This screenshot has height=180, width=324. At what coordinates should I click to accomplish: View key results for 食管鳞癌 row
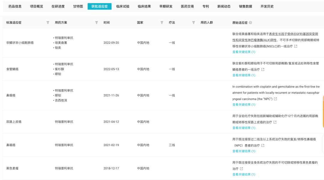(244, 75)
